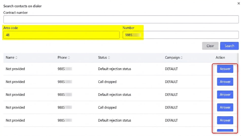Screen dimensions: 241x136
Task: Answer the first Default rejection status contact
Action: pos(225,69)
